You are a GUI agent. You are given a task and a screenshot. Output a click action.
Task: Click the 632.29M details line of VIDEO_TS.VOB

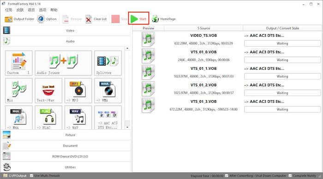click(203, 43)
